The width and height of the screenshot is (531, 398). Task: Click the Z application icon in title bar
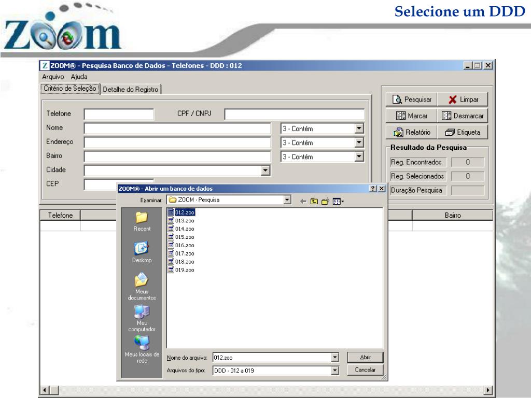point(45,66)
